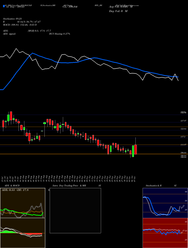Viewport: 188px width, 248px height.
Task: Select the 'ADX: 0.55 +DY: 17.8' header
Action: 15,190
